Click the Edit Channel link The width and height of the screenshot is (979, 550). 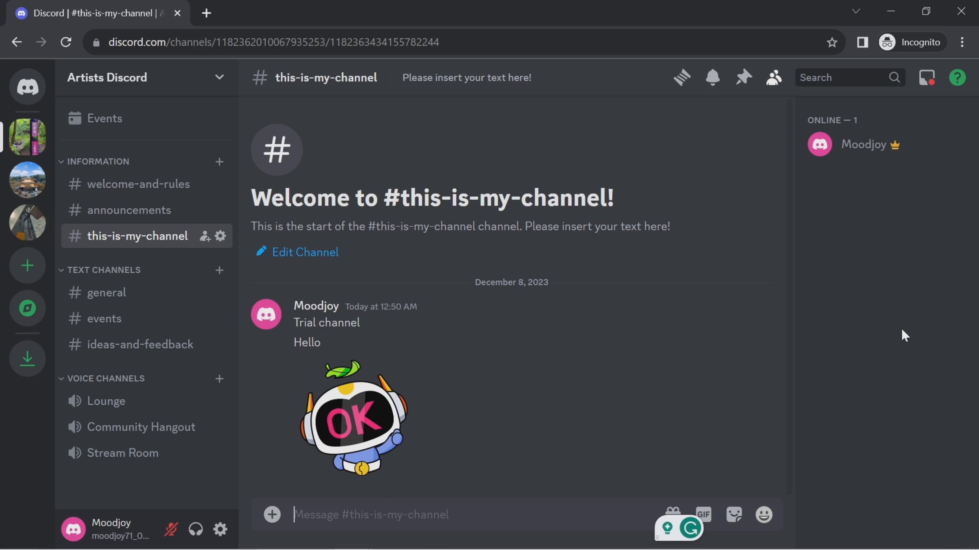pyautogui.click(x=305, y=252)
